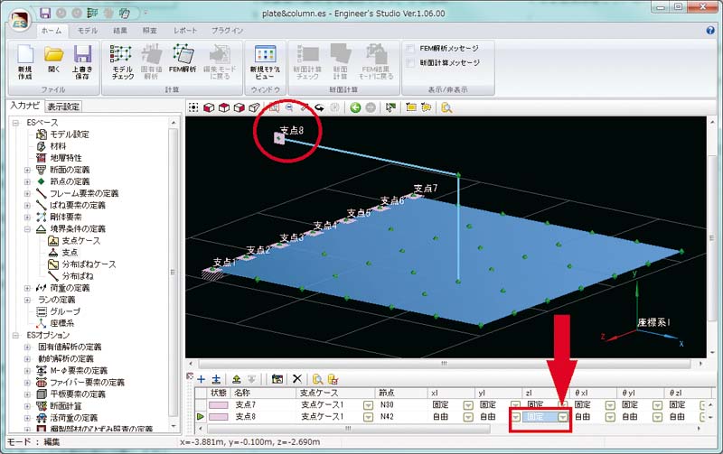Viewport: 723px width, 454px height.
Task: Expand 荷重の定義 tree node
Action: (27, 288)
